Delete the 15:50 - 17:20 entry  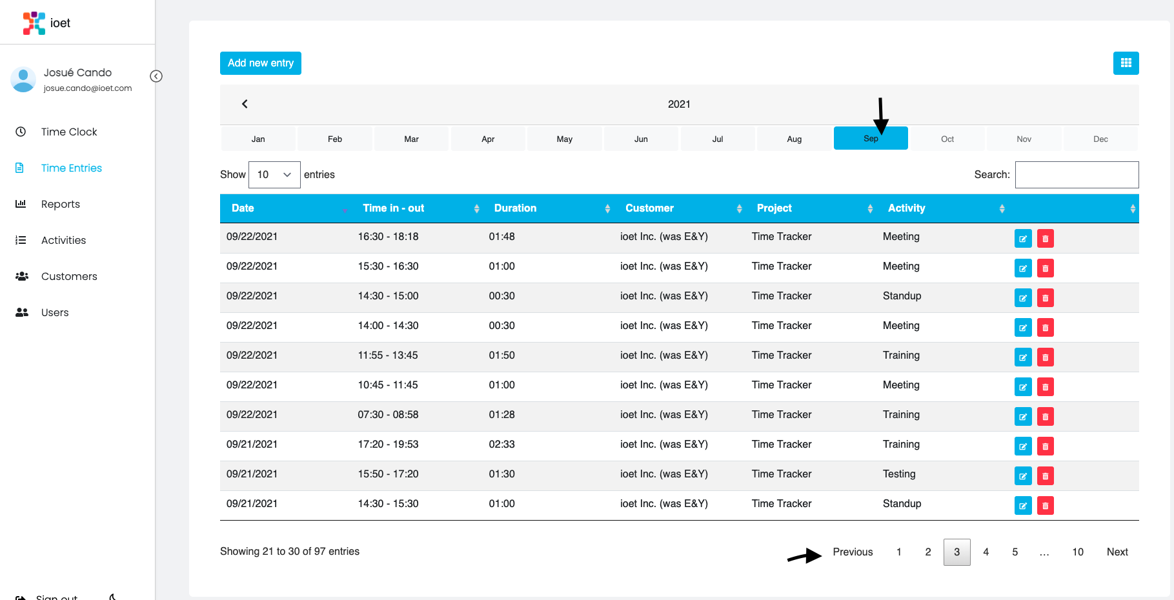point(1046,476)
